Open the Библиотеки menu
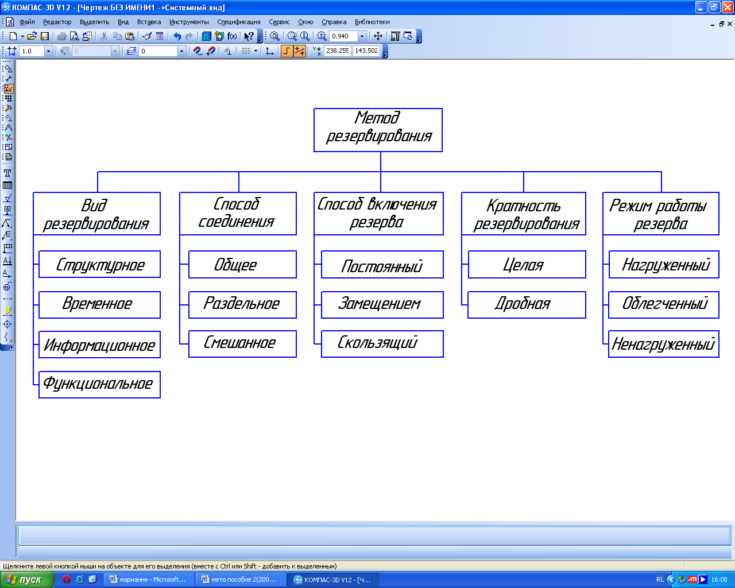Screen dimensions: 735x588 click(372, 22)
